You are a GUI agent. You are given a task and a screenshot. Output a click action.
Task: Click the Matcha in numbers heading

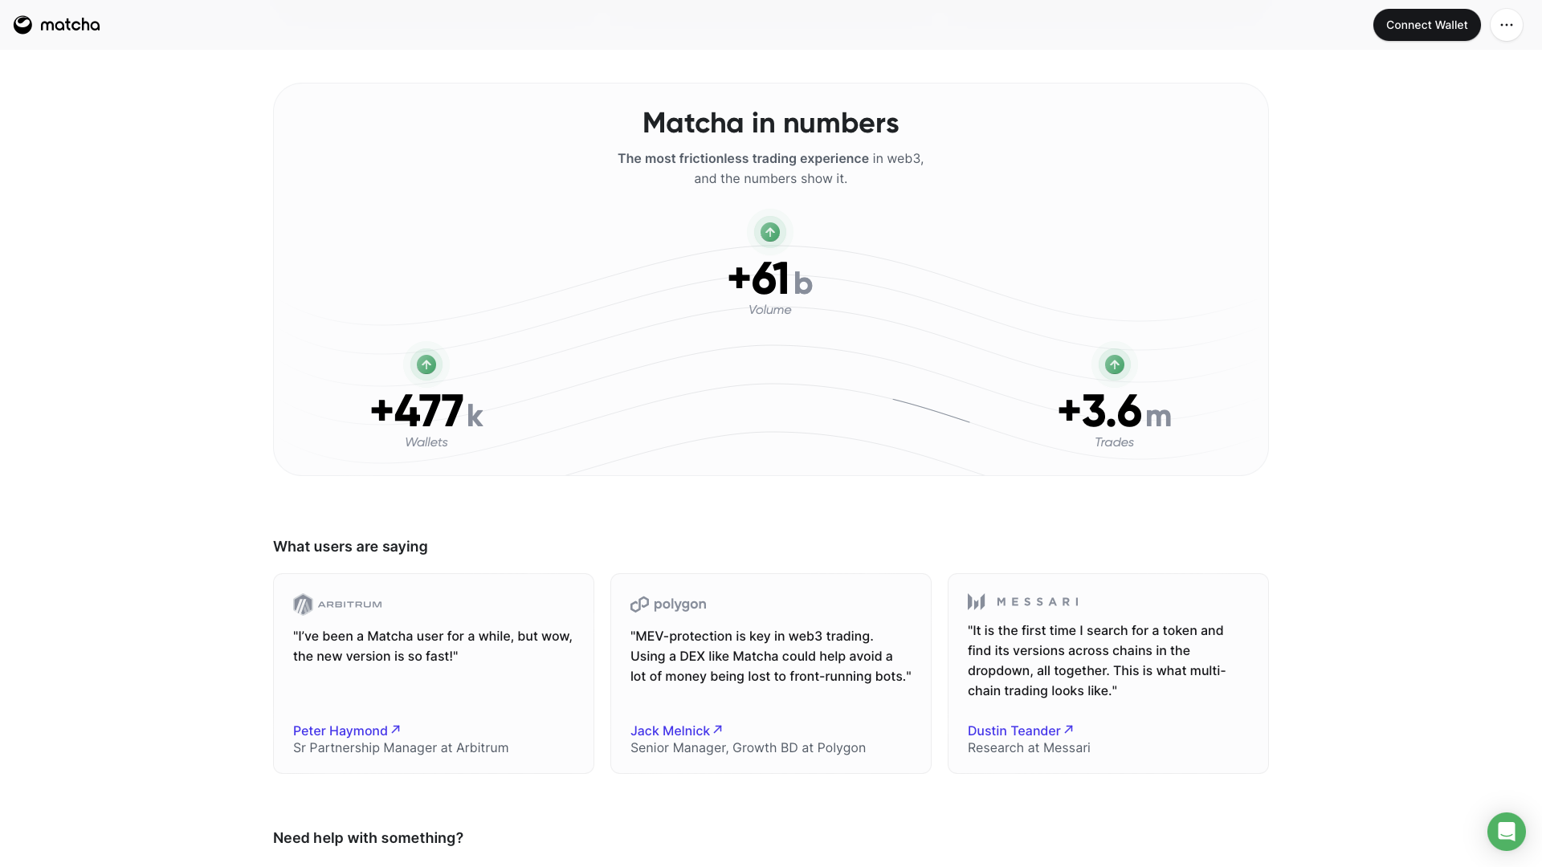coord(770,123)
